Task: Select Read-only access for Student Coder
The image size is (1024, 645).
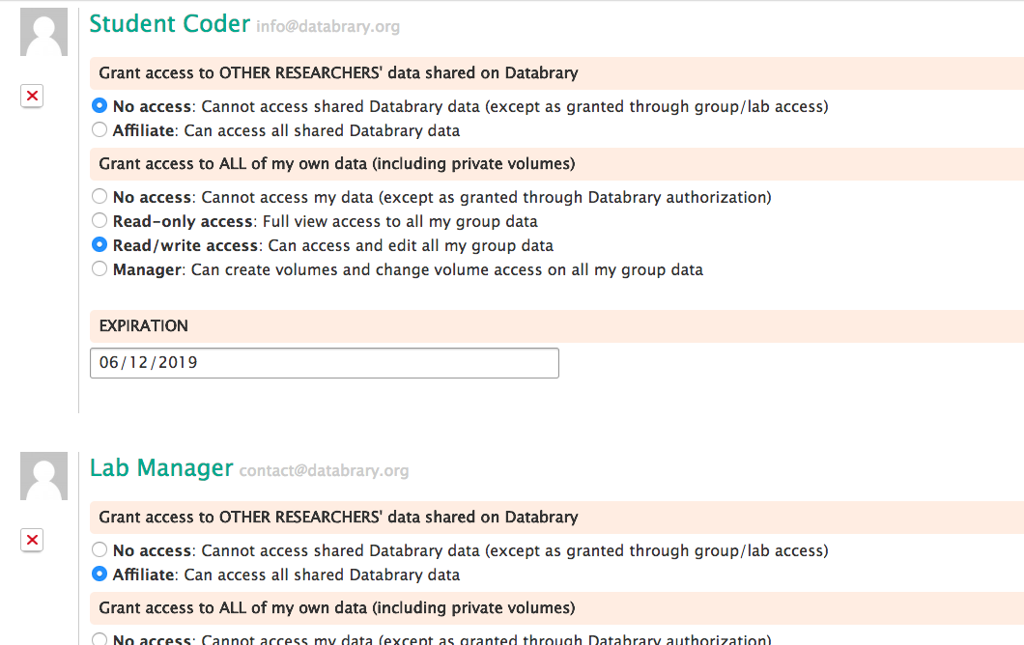Action: point(100,221)
